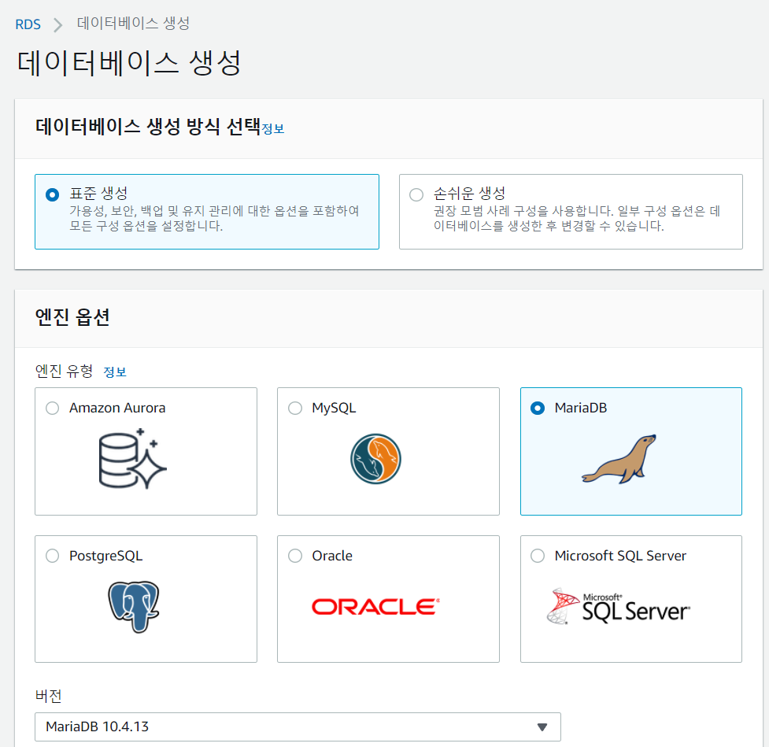The image size is (769, 747).
Task: Click the 데이터베이스 생성 breadcrumb text
Action: point(133,24)
